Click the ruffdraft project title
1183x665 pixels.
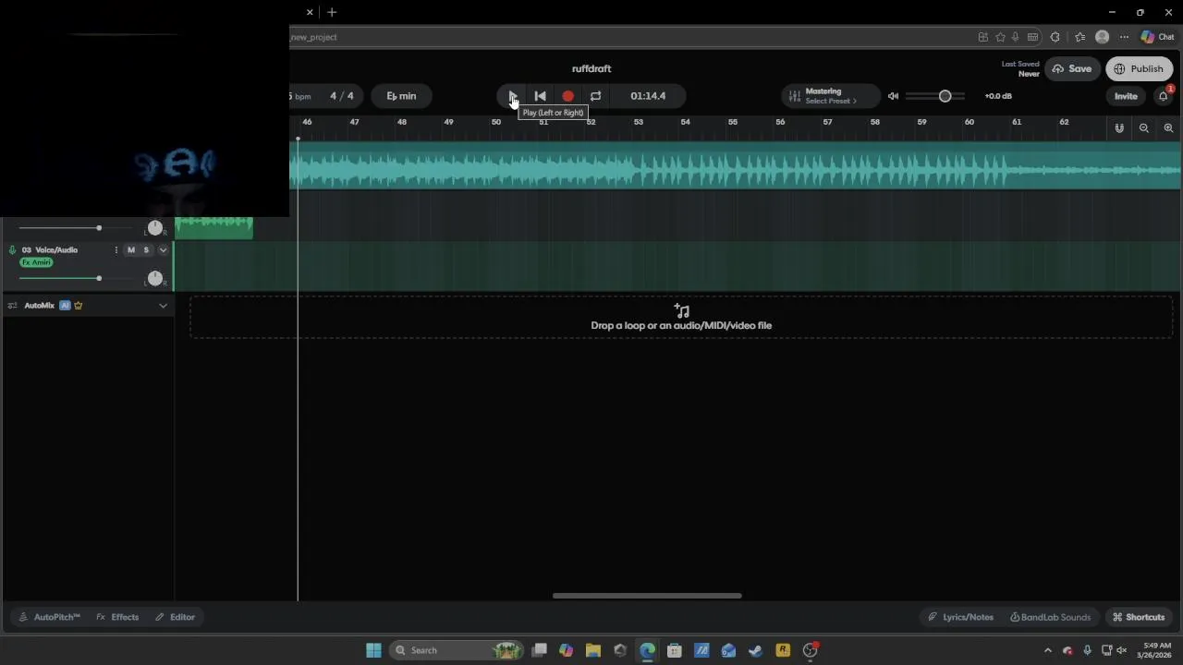click(x=591, y=68)
